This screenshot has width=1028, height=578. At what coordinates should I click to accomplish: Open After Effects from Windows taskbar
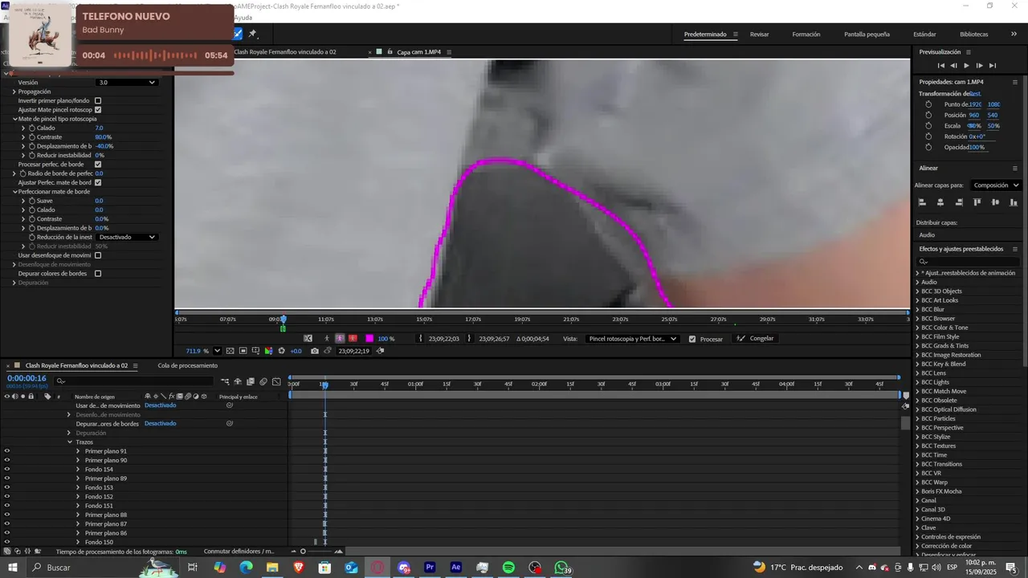(456, 568)
